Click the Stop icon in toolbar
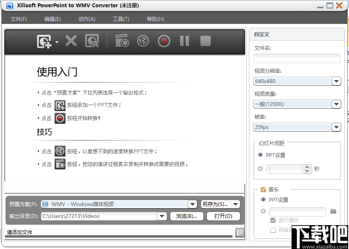The image size is (349, 249). (205, 41)
